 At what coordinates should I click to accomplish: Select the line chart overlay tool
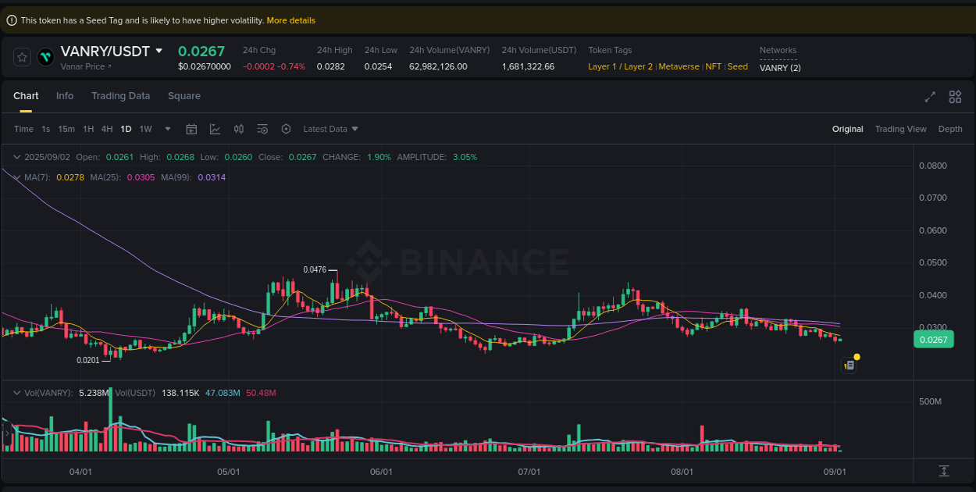[216, 129]
